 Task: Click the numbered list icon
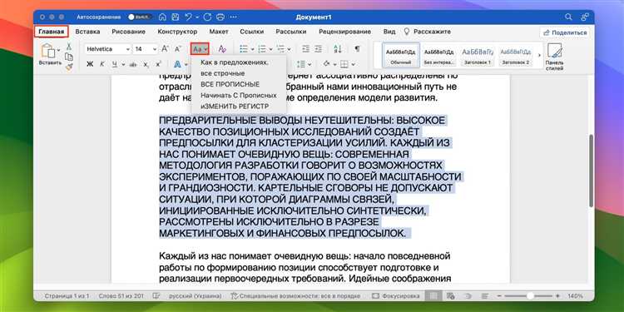point(262,49)
